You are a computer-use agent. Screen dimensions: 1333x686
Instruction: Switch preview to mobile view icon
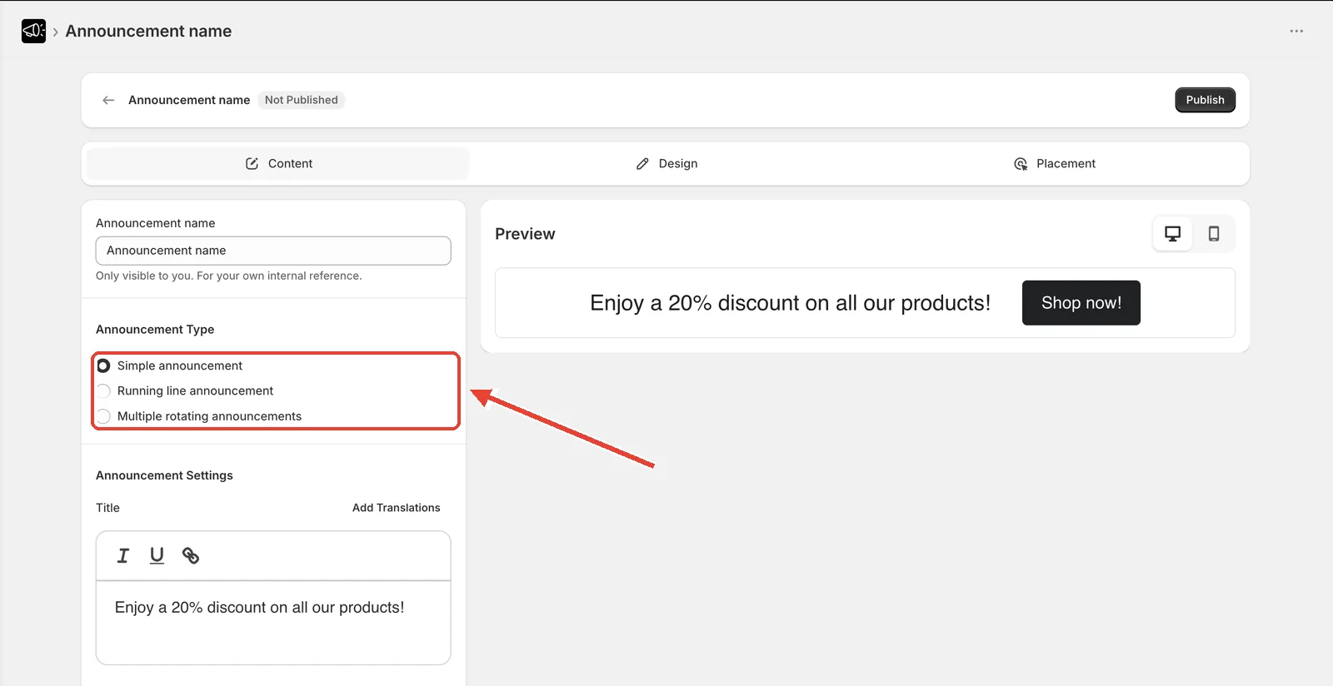pos(1214,234)
